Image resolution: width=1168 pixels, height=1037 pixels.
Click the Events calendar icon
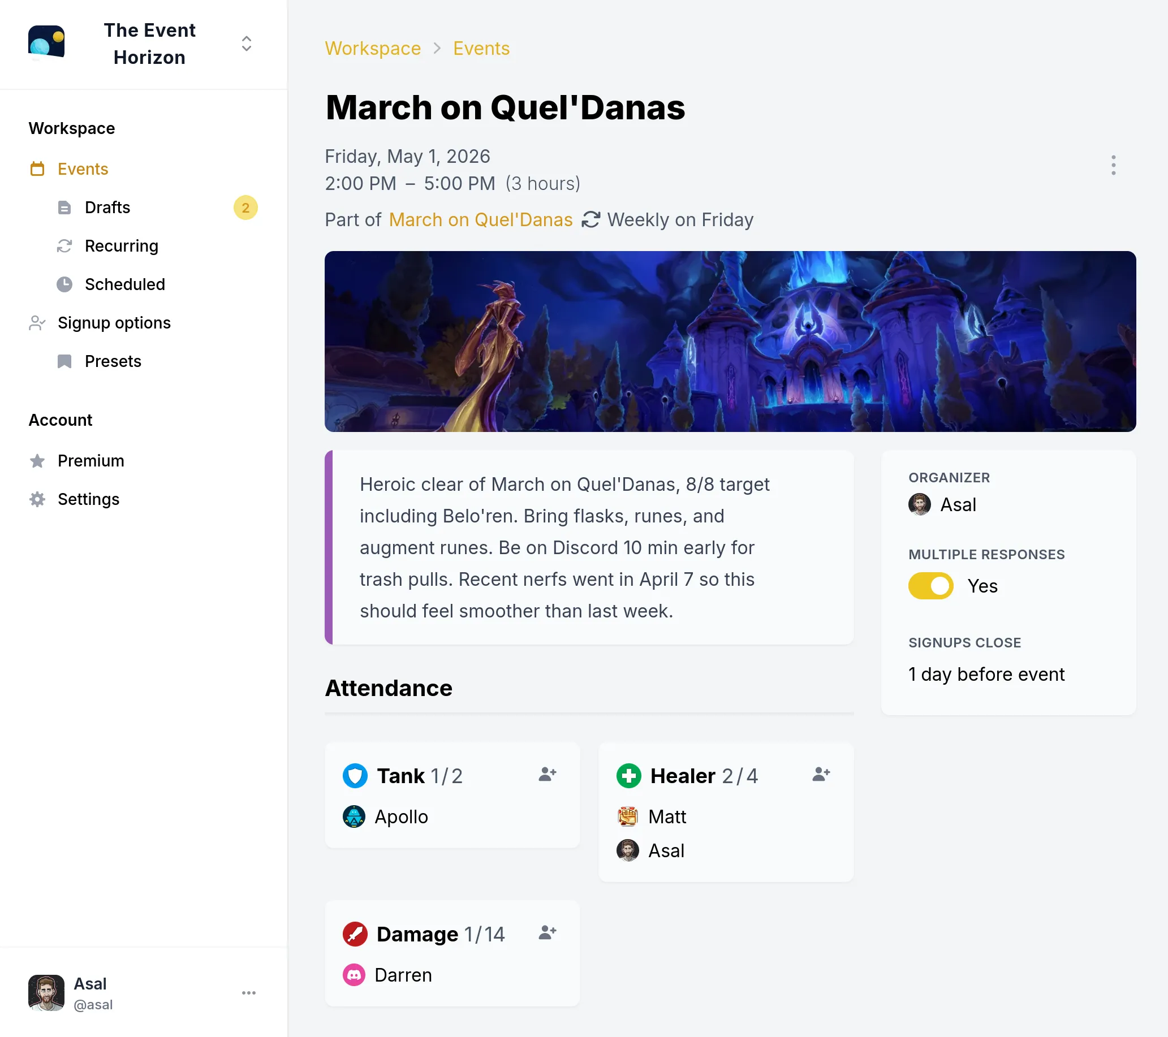[x=37, y=169]
